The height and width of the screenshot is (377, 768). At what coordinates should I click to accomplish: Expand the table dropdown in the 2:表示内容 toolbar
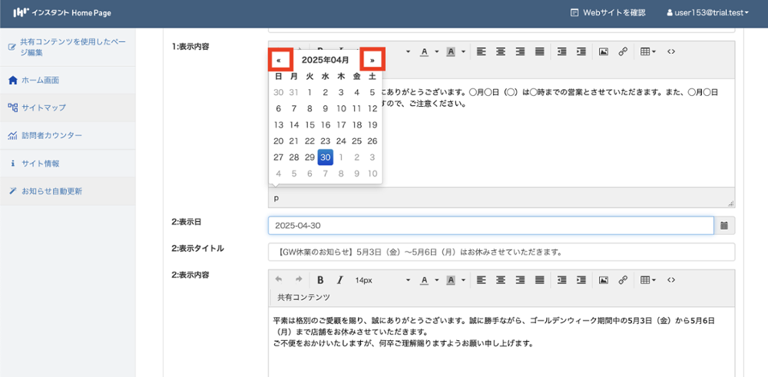coord(648,280)
